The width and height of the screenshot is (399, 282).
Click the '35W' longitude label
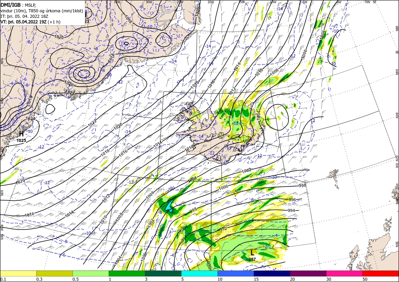pyautogui.click(x=117, y=2)
